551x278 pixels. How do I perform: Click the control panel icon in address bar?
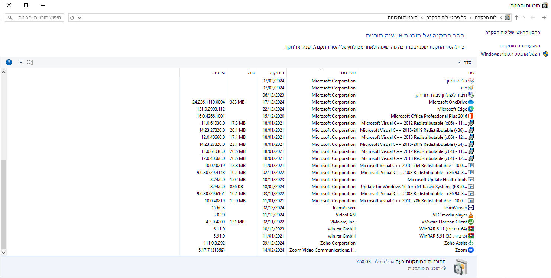coord(508,17)
